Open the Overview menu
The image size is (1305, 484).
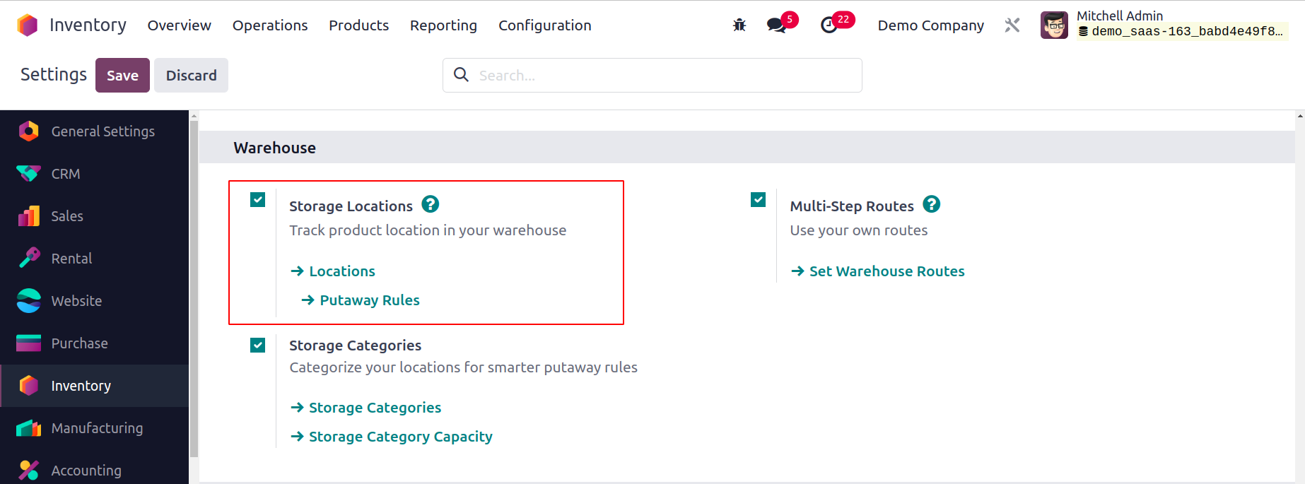pyautogui.click(x=179, y=25)
